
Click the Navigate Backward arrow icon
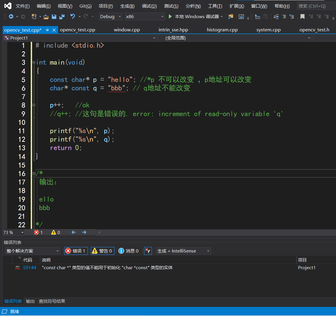[11, 17]
